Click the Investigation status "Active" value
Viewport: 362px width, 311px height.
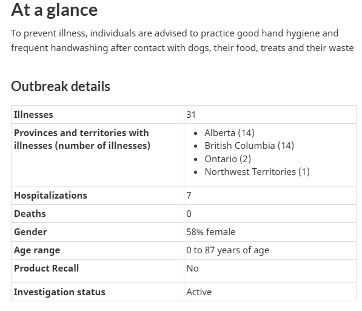coord(199,292)
